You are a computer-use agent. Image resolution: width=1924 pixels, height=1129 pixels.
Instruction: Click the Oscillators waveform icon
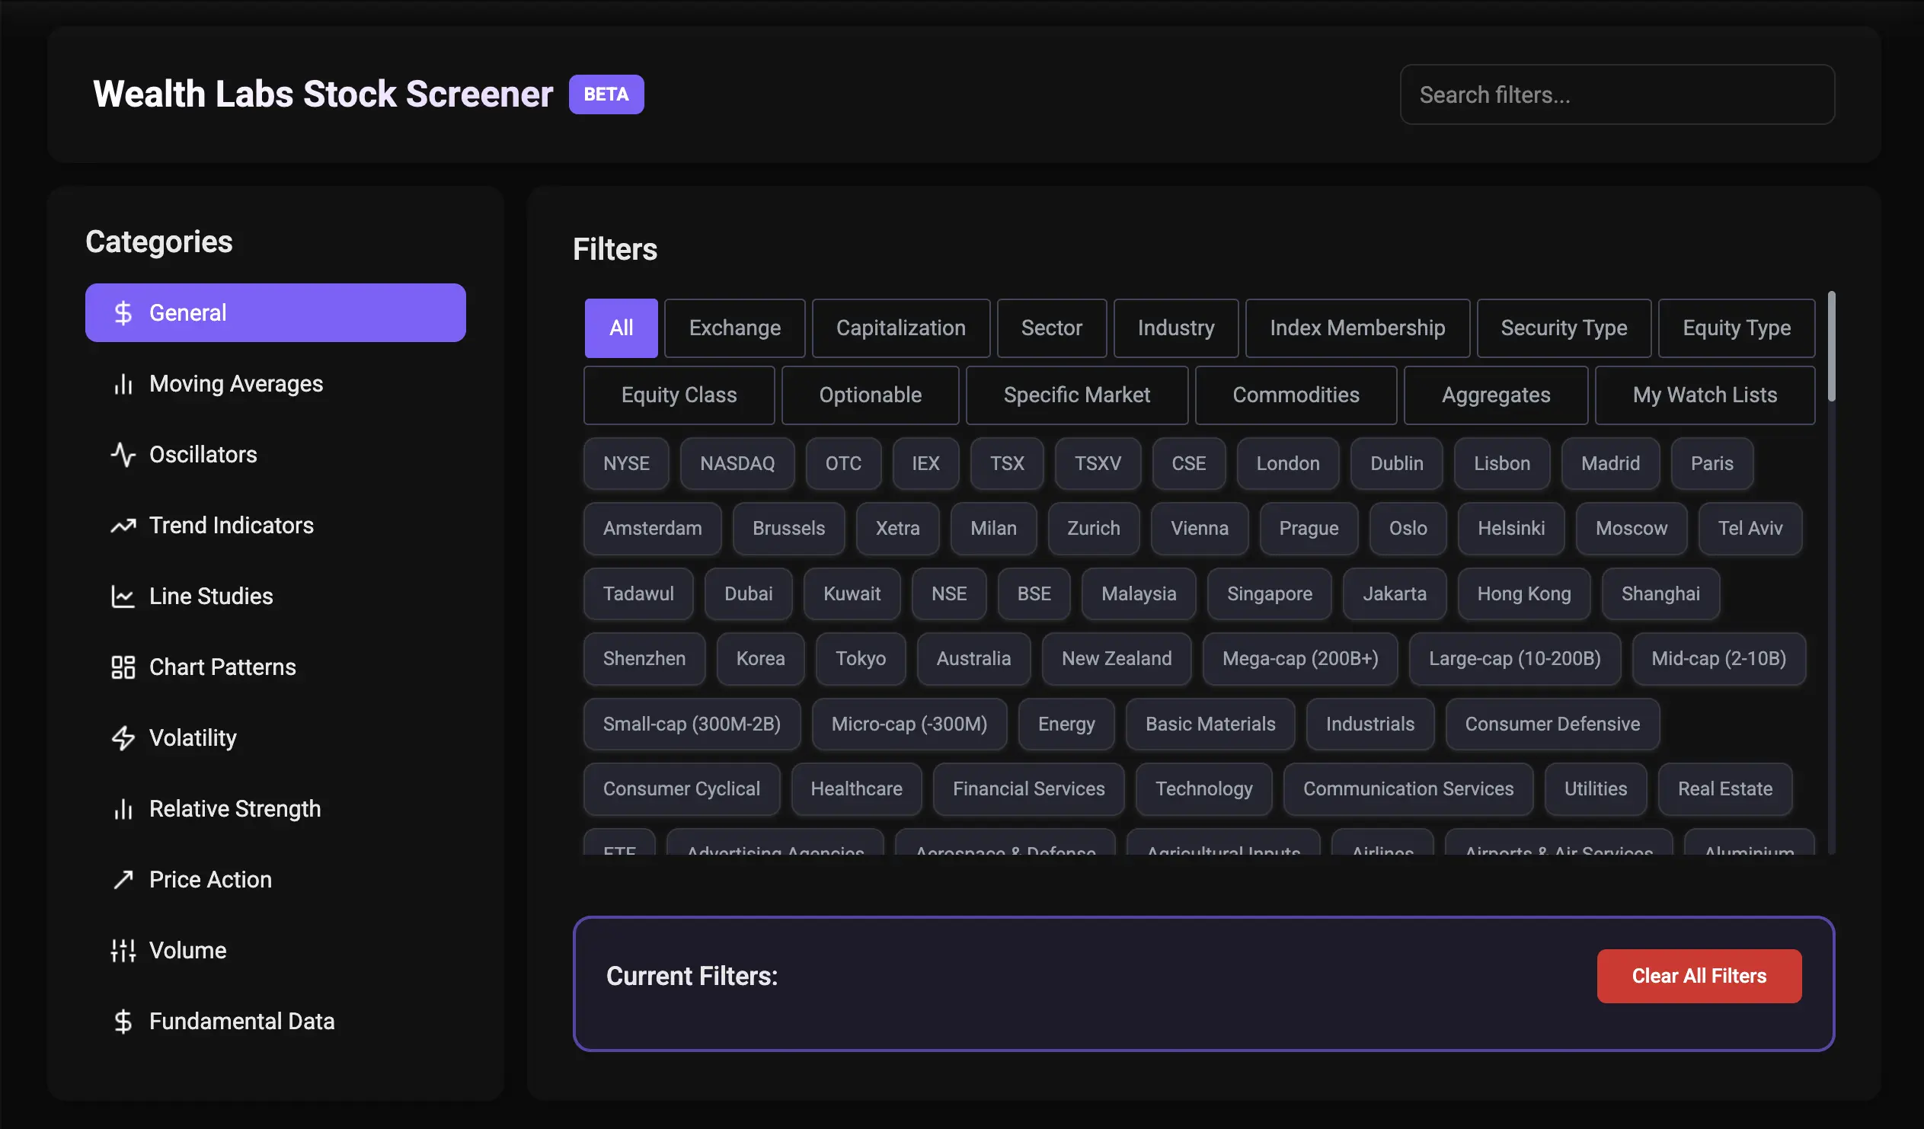click(x=123, y=455)
